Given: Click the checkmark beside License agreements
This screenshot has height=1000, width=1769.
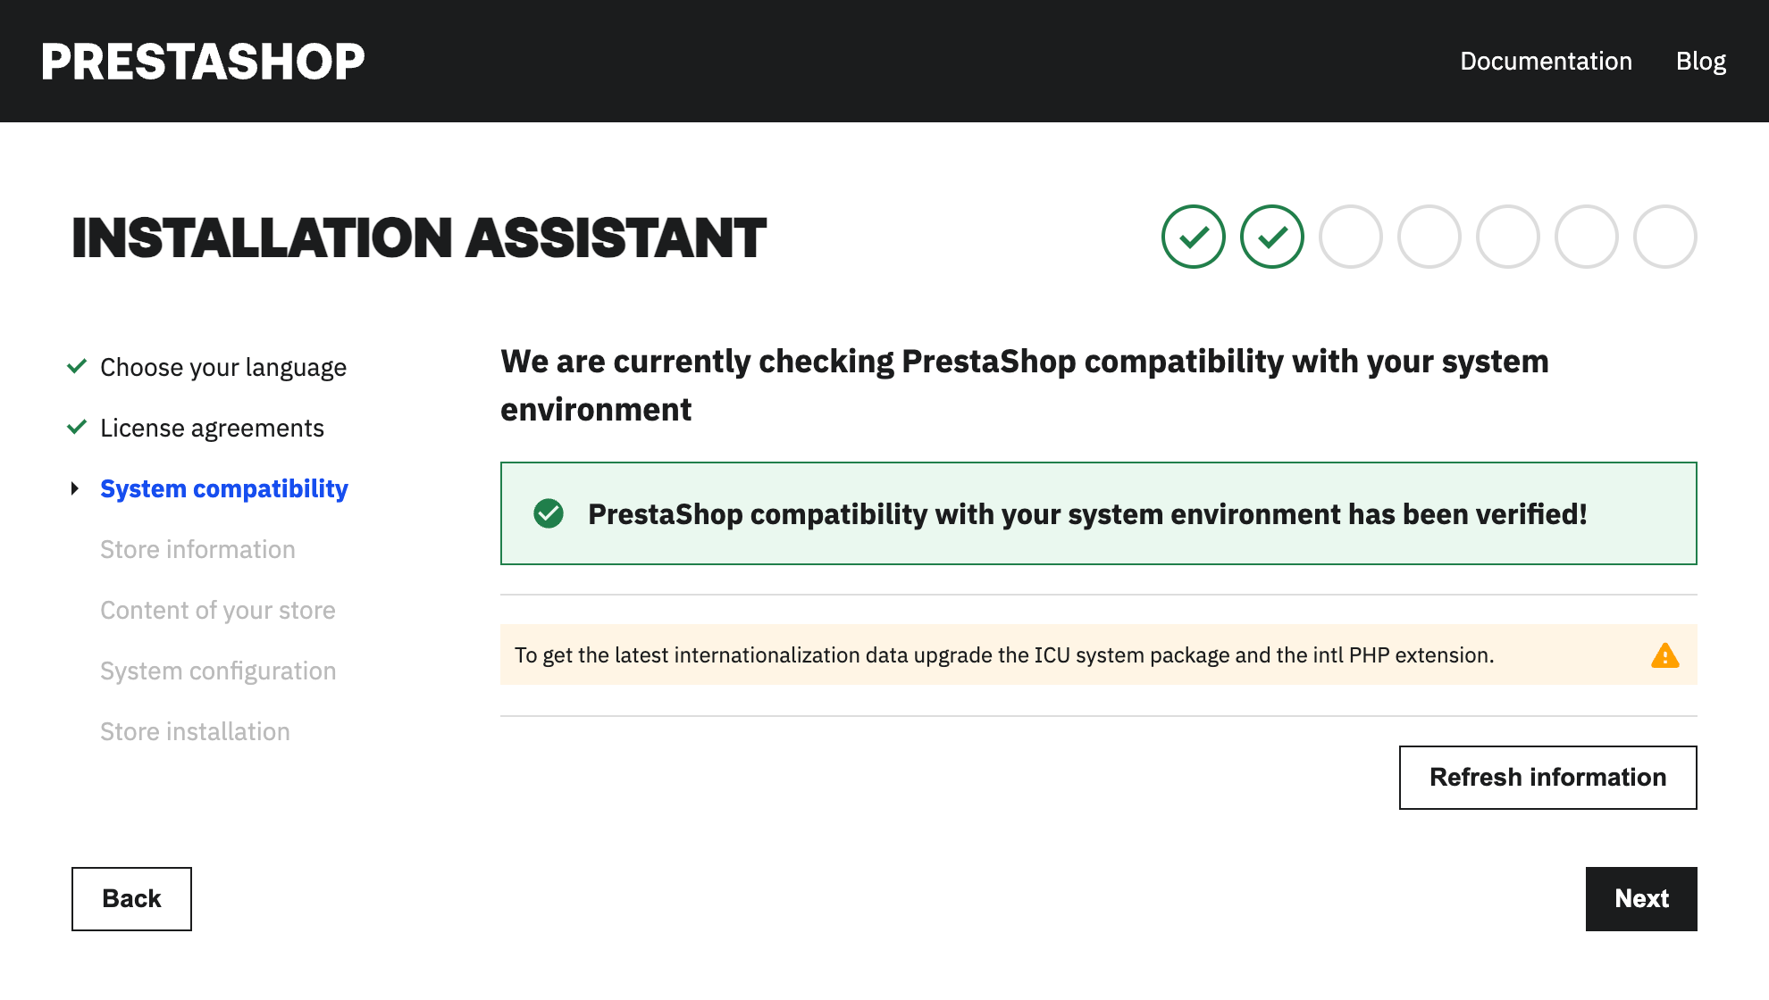Looking at the screenshot, I should (77, 427).
